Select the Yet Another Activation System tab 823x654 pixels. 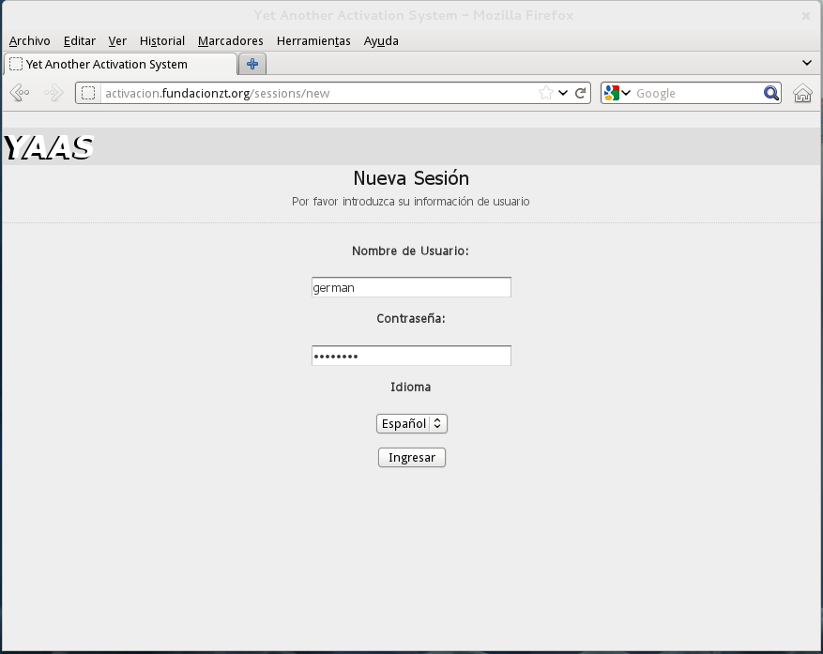[x=120, y=64]
